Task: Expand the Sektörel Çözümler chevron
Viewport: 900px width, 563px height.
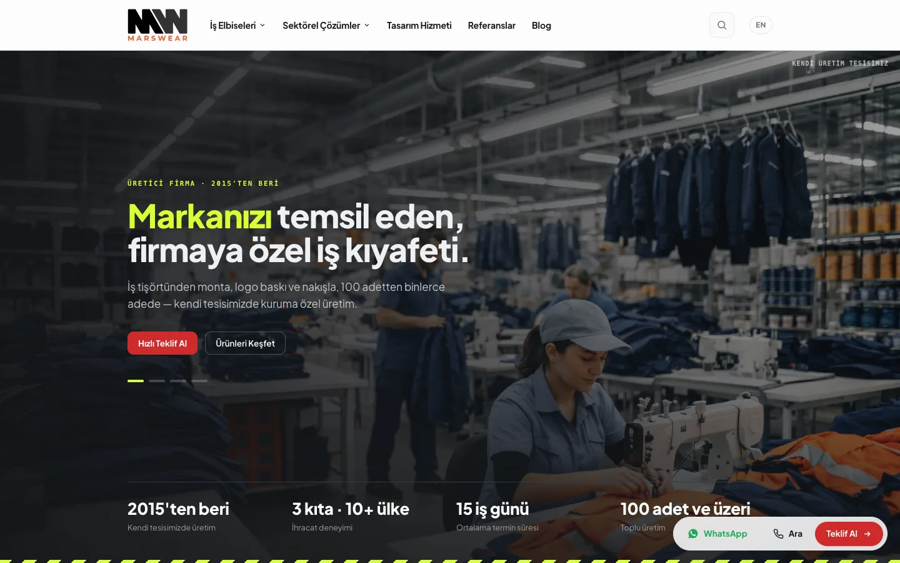Action: pyautogui.click(x=367, y=26)
